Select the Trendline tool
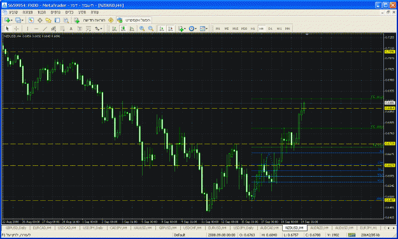 click(45, 29)
